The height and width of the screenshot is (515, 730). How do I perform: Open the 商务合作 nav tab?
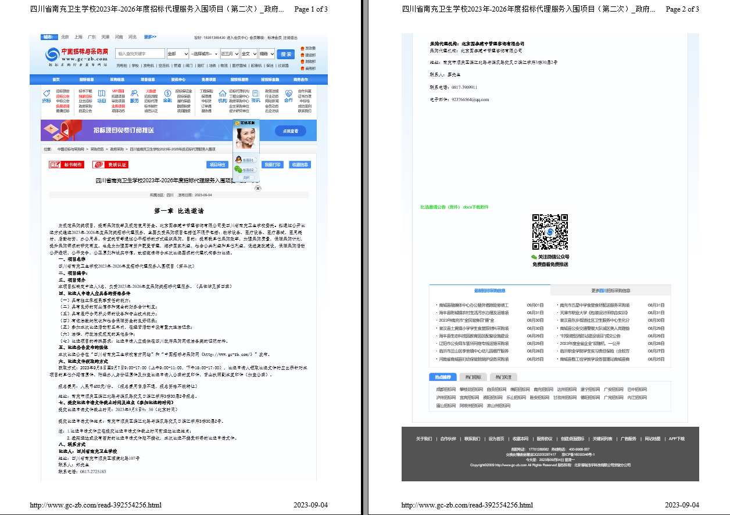(x=300, y=80)
